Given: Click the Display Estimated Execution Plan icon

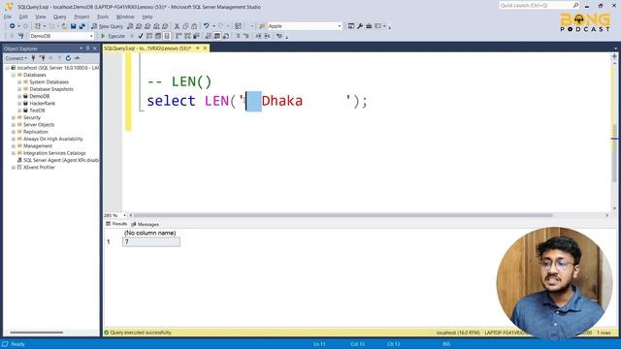Looking at the screenshot, I should click(149, 36).
